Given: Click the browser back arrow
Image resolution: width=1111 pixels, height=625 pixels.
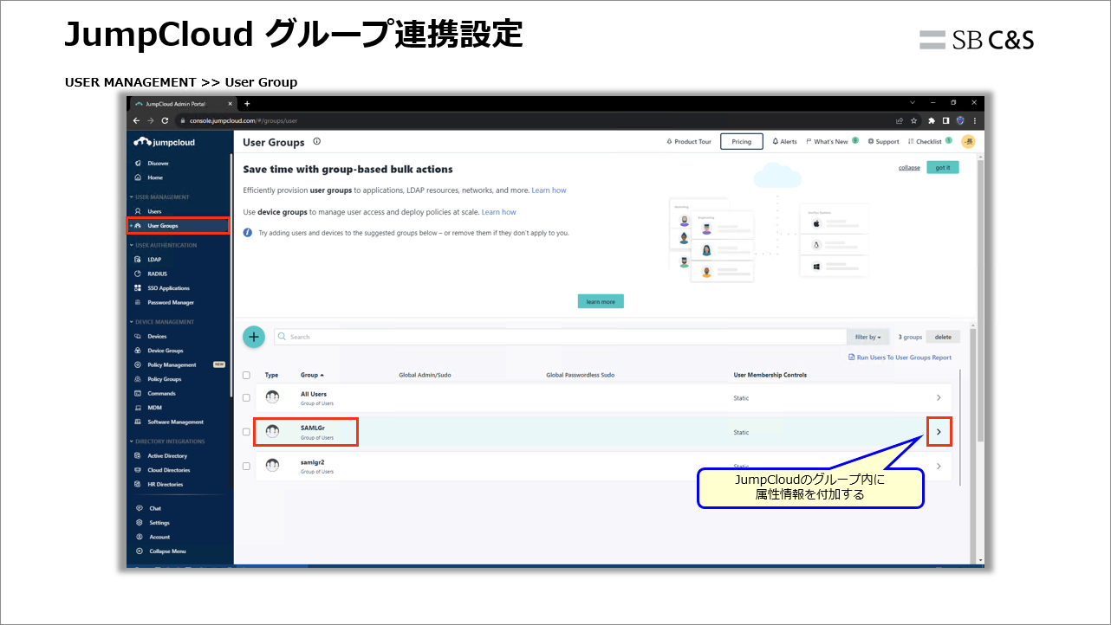Looking at the screenshot, I should [x=137, y=120].
